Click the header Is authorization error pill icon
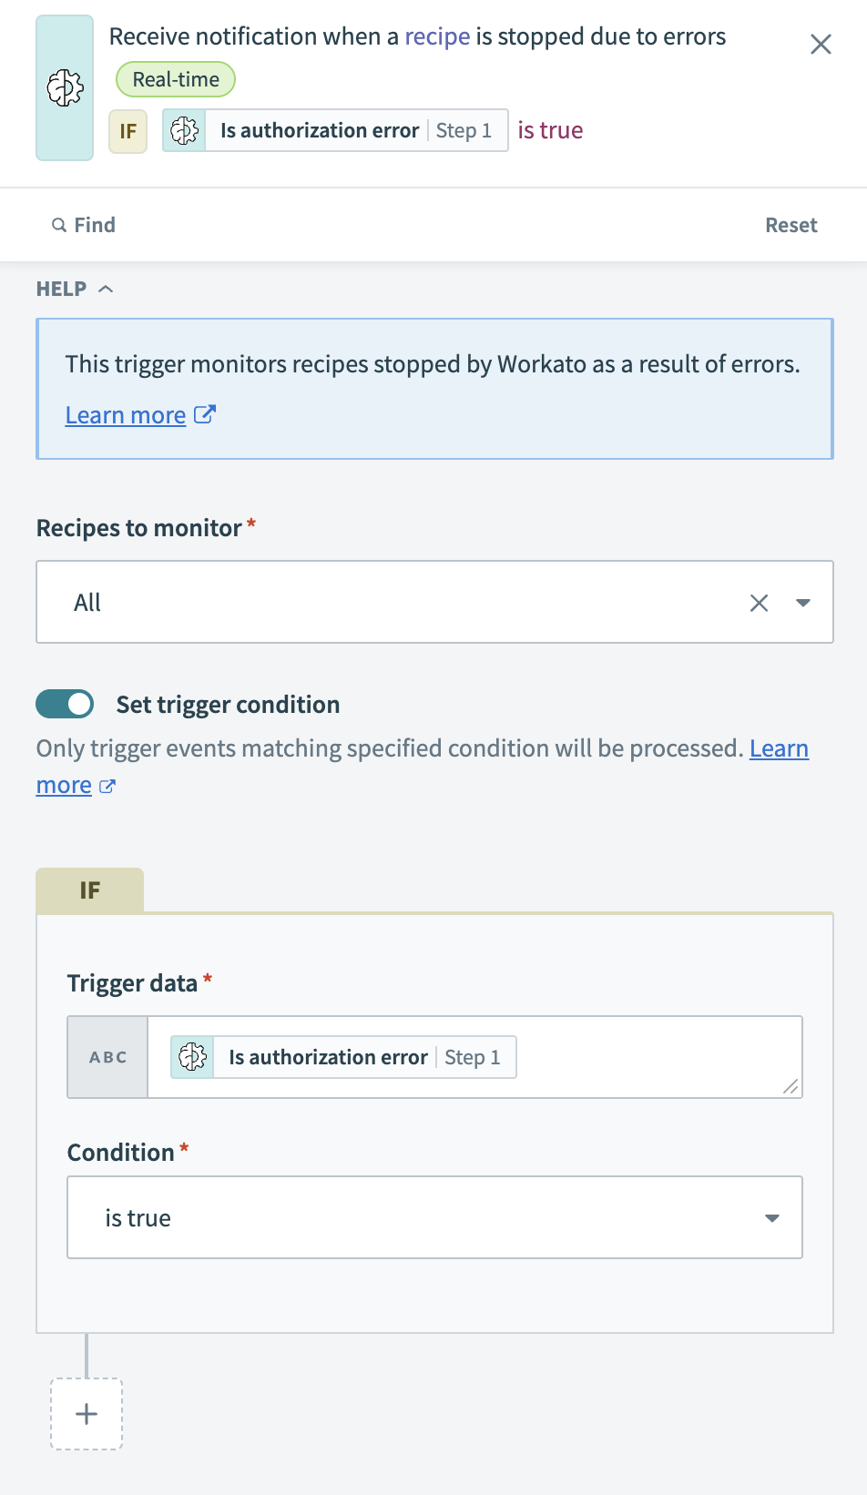The image size is (867, 1495). (185, 131)
